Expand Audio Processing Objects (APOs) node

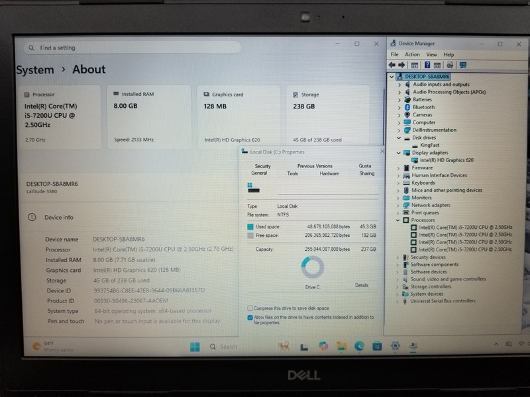coord(399,92)
